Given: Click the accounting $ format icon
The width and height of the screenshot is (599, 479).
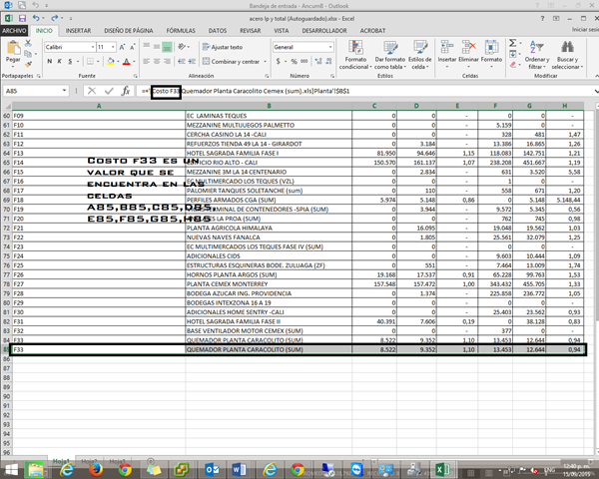Looking at the screenshot, I should point(279,61).
